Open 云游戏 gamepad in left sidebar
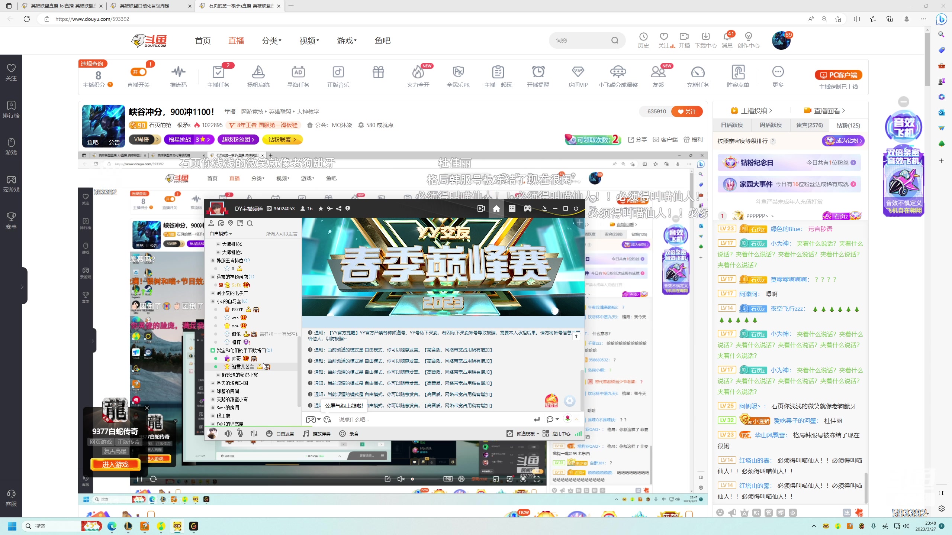 (11, 184)
